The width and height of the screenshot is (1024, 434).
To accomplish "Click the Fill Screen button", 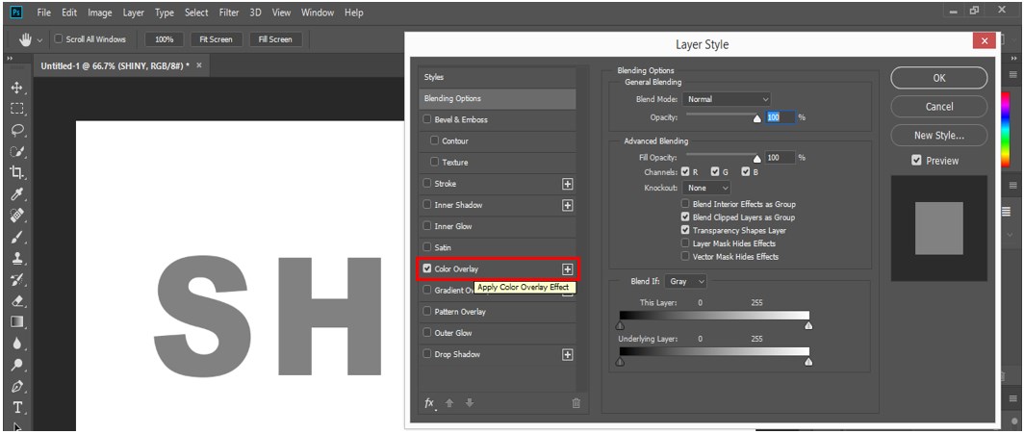I will click(275, 39).
